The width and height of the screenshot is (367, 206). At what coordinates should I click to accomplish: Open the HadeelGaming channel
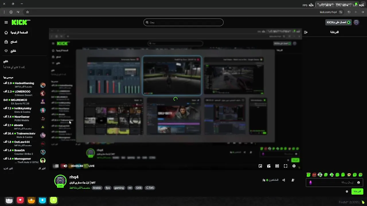(24, 85)
